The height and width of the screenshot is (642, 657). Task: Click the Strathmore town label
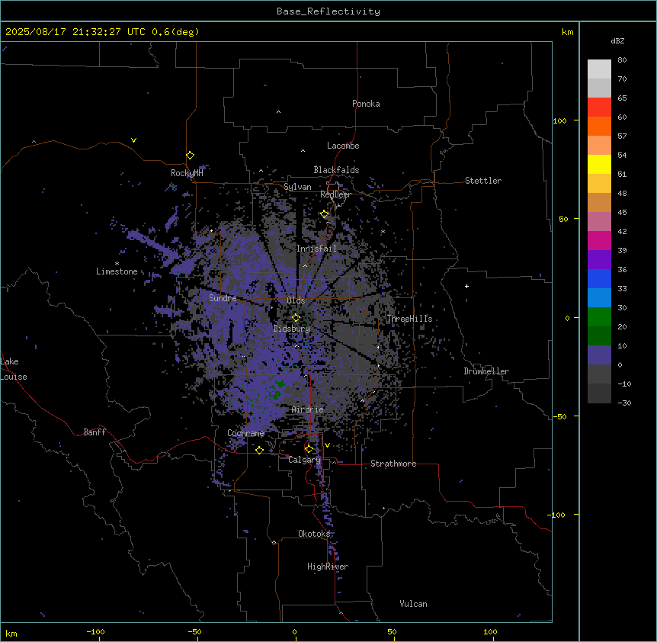click(x=393, y=464)
